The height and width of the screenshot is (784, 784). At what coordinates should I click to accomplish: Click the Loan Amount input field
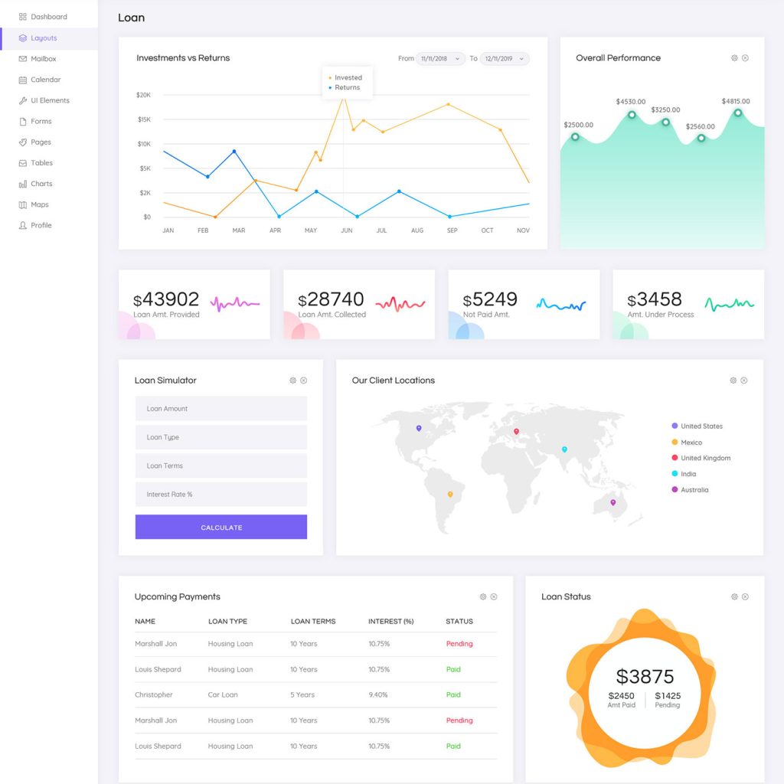click(221, 409)
